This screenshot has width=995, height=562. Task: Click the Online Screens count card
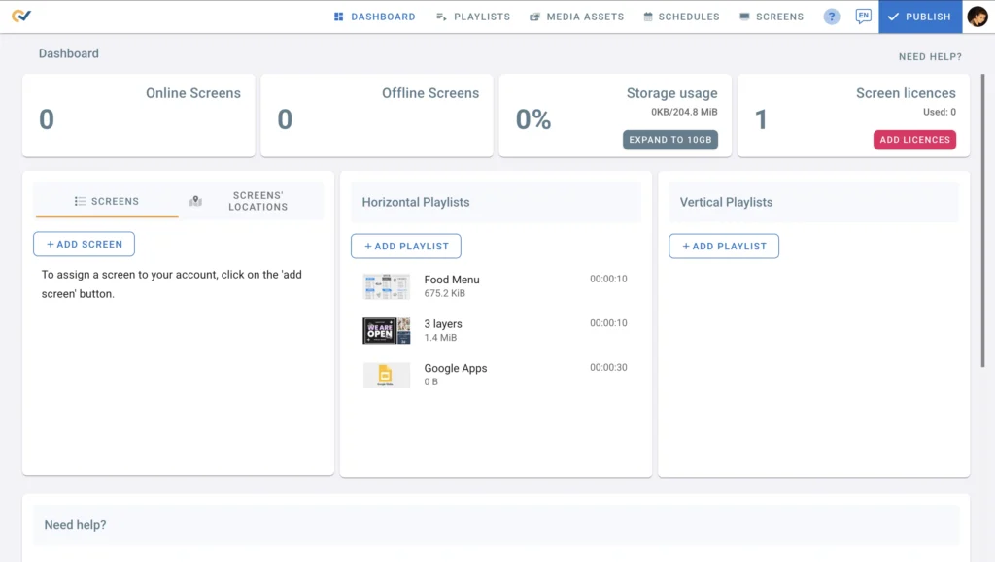138,116
